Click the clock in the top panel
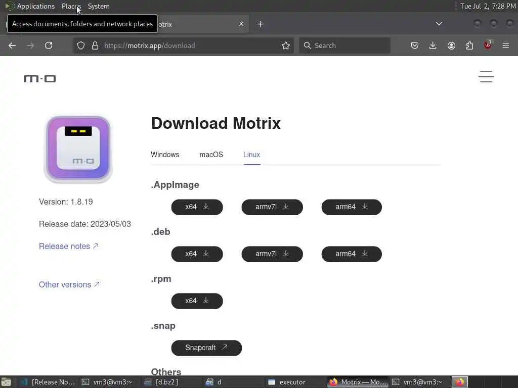The image size is (518, 388). [x=488, y=6]
